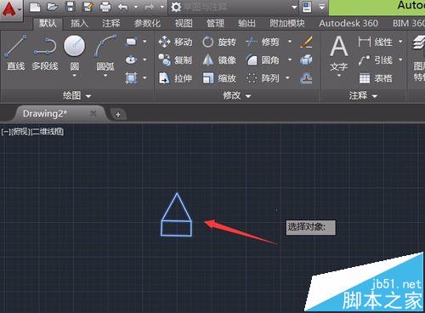Screen dimensions: 425x313
Task: Click the Open file folder icon
Action: (52, 7)
